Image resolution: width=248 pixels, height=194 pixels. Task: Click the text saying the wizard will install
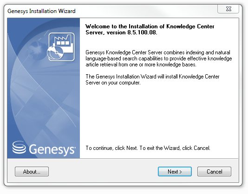point(152,79)
